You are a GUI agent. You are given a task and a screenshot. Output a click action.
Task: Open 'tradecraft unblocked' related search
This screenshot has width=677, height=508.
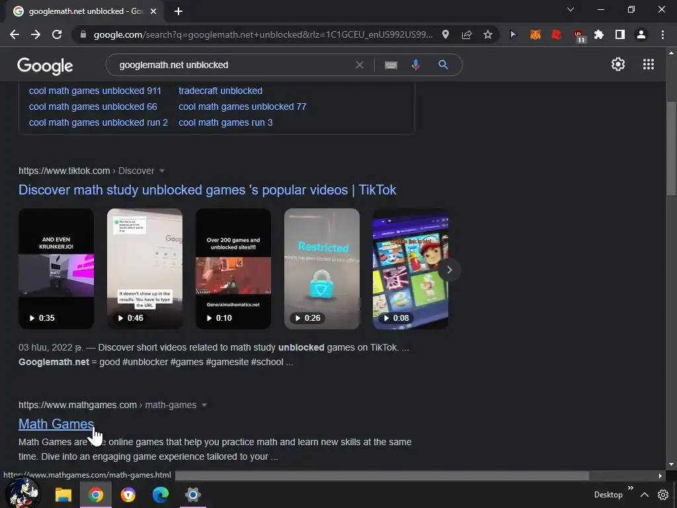[220, 91]
